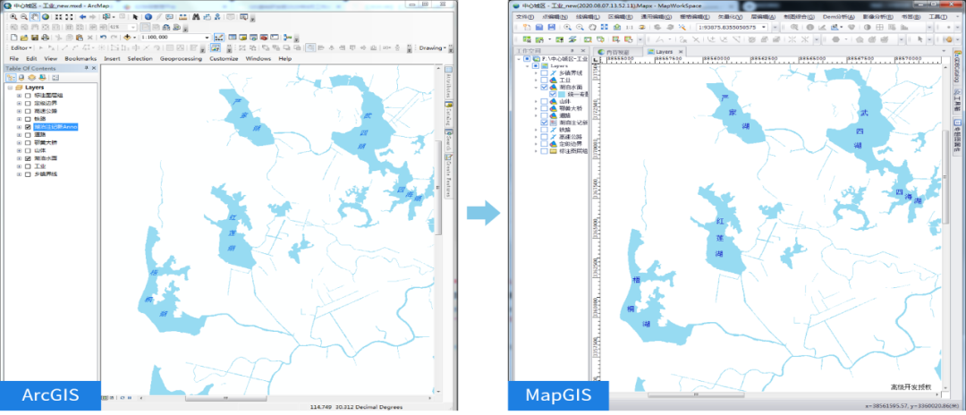Screen dimensions: 966x415
Task: Collapse the Layers node in MapGIS workspace
Action: 528,65
